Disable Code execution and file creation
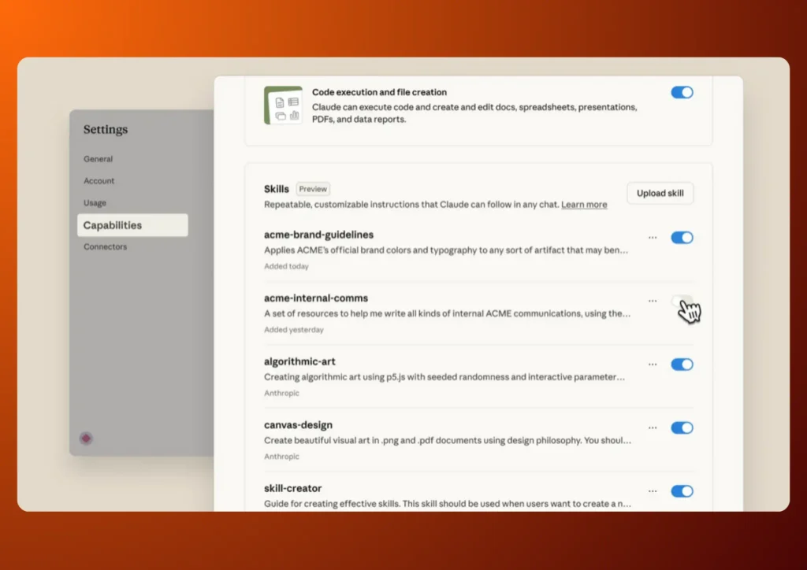The image size is (807, 570). point(682,92)
